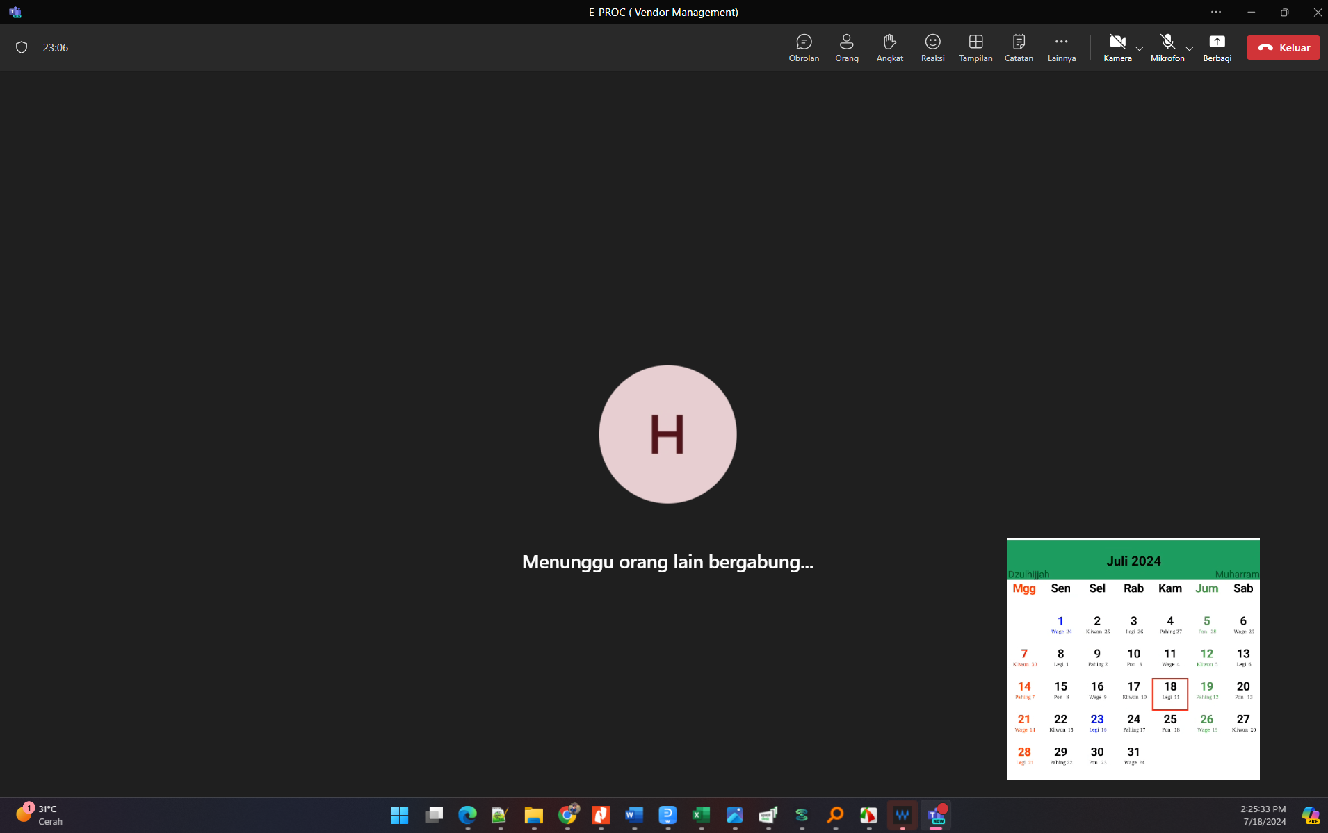
Task: Unmute the Mikrofon
Action: tap(1167, 47)
